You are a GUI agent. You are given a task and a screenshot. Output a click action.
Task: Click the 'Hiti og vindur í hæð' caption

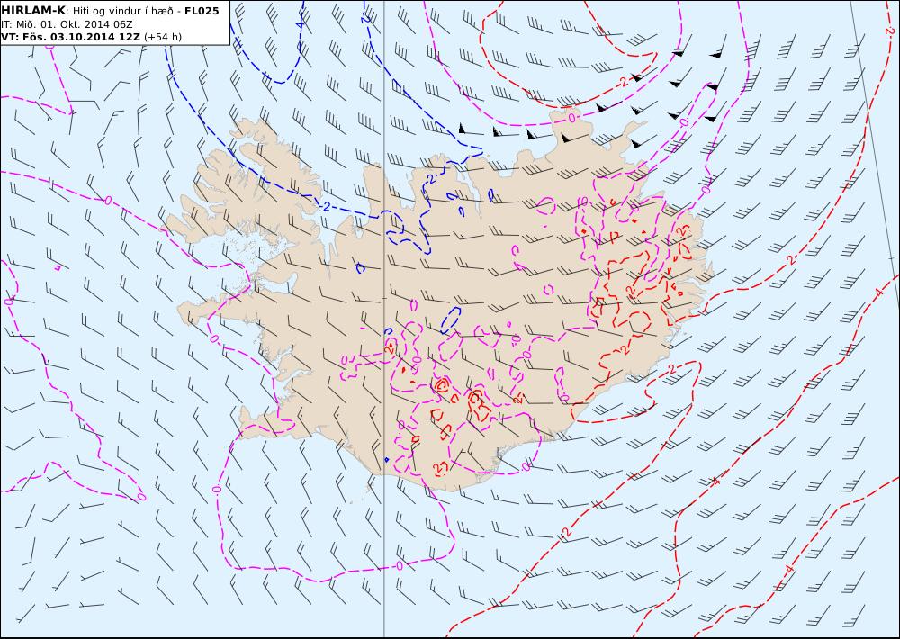point(122,12)
